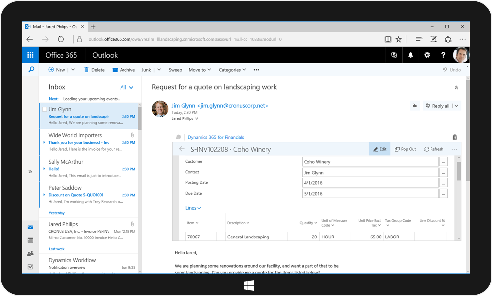Open the notifications bell
Screen dimensions: 492x296
[411, 55]
